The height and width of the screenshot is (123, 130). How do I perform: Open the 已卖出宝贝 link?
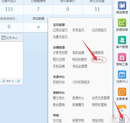pos(60,30)
